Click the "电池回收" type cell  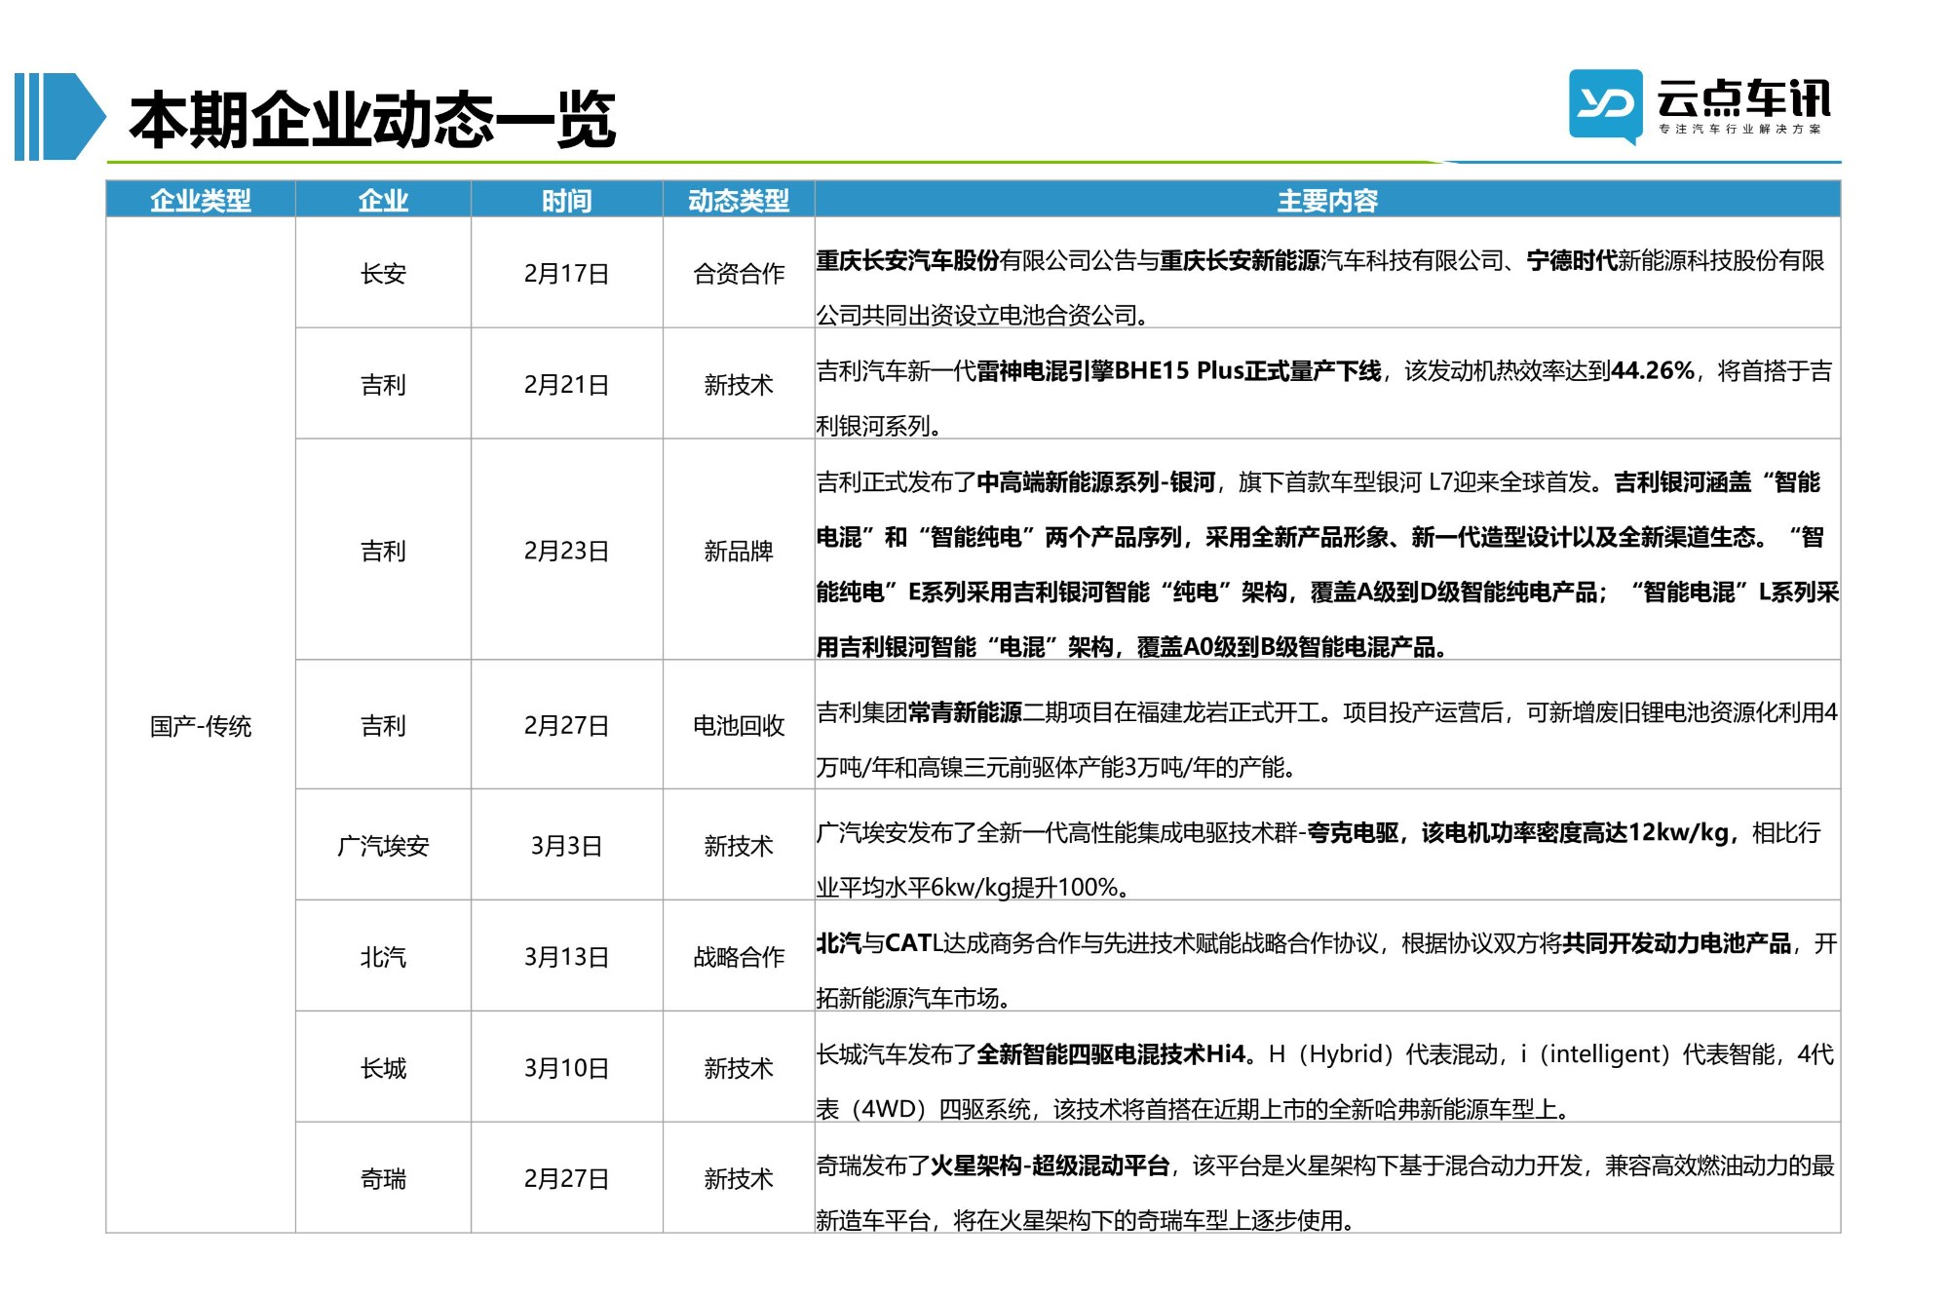[739, 726]
